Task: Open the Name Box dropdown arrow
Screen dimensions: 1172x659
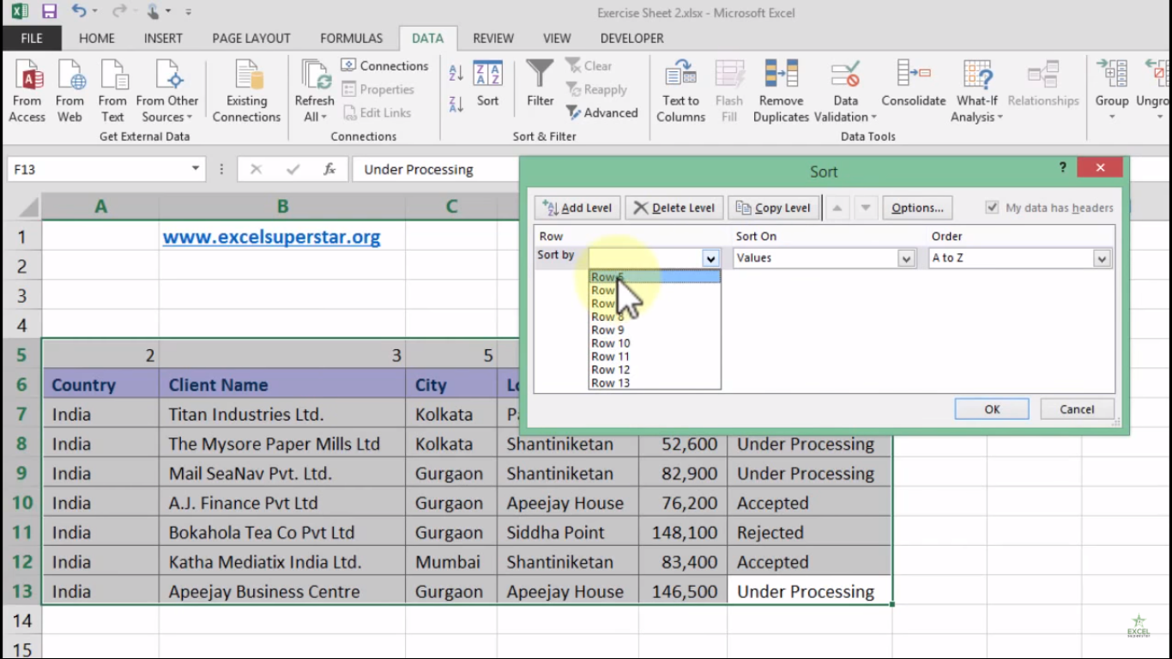Action: click(196, 169)
